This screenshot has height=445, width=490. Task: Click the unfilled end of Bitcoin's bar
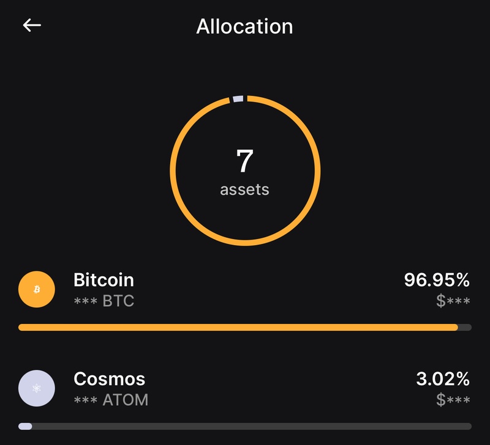(x=465, y=328)
